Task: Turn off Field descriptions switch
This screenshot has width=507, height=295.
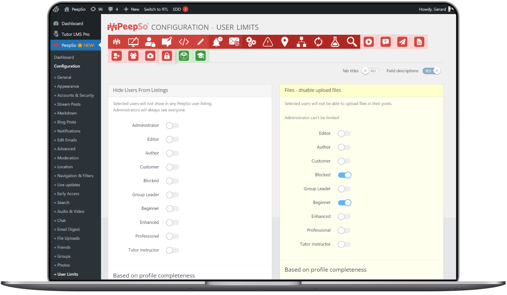Action: click(431, 71)
